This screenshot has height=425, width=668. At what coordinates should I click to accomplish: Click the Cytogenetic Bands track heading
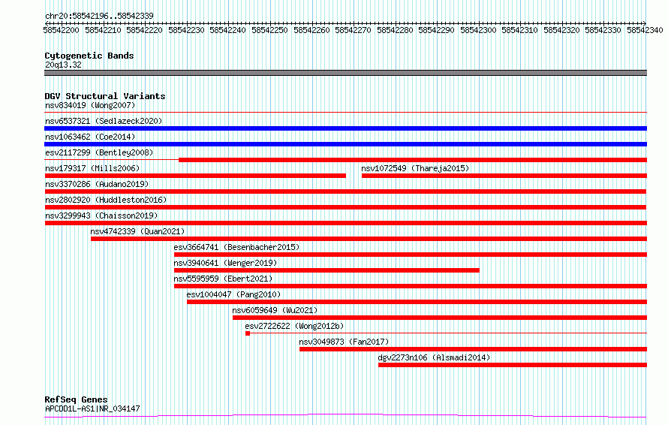point(89,56)
